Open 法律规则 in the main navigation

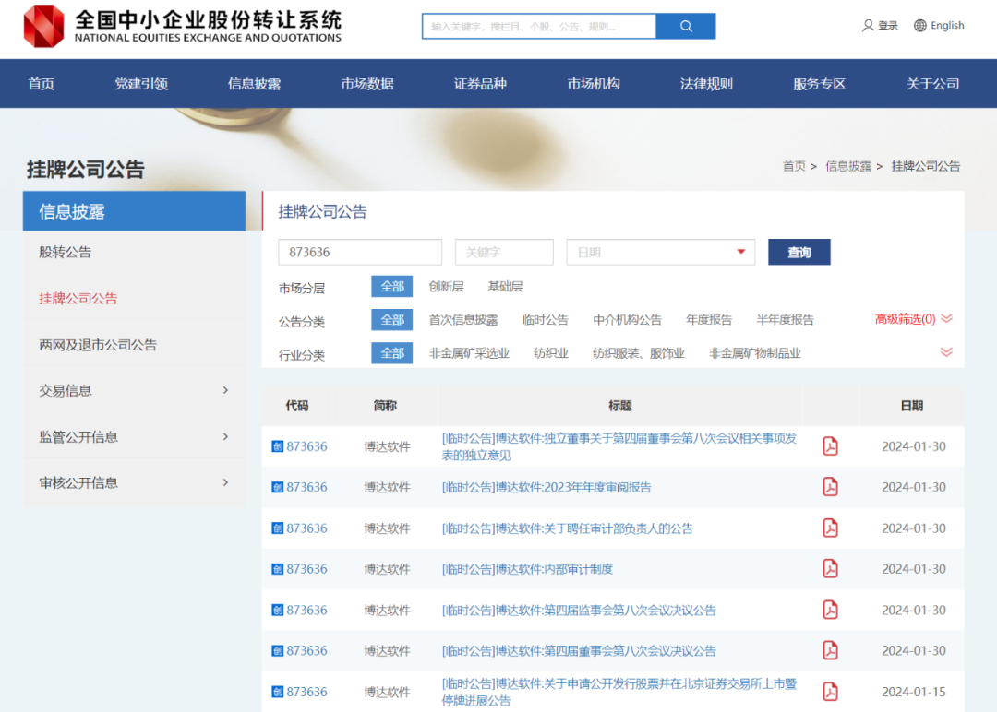coord(706,84)
